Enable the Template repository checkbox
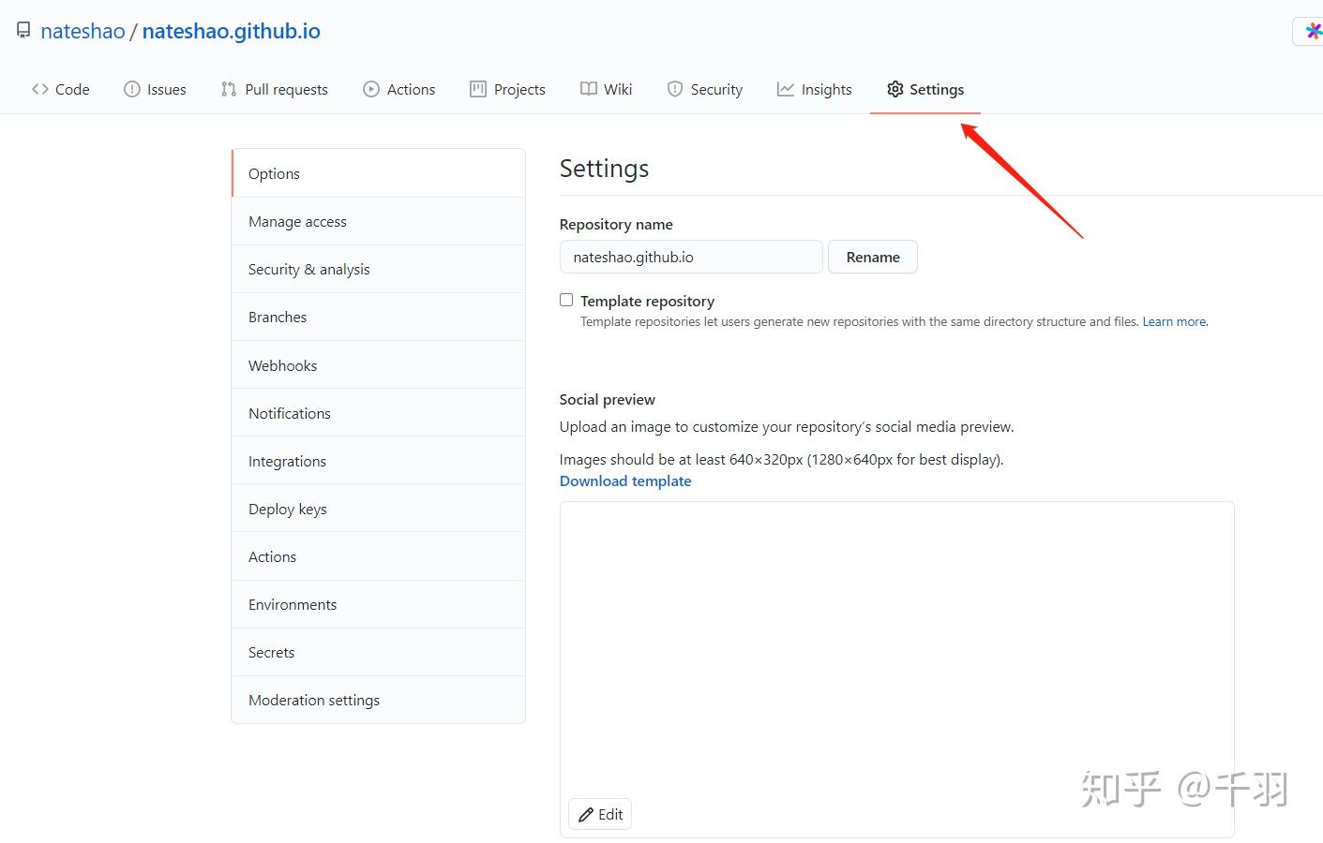Viewport: 1323px width, 843px height. coord(566,300)
